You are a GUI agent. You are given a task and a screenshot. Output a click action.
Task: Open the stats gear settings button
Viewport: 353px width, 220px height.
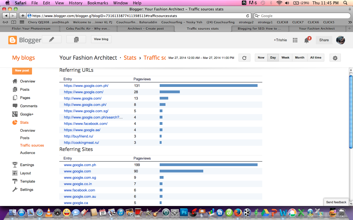point(335,58)
